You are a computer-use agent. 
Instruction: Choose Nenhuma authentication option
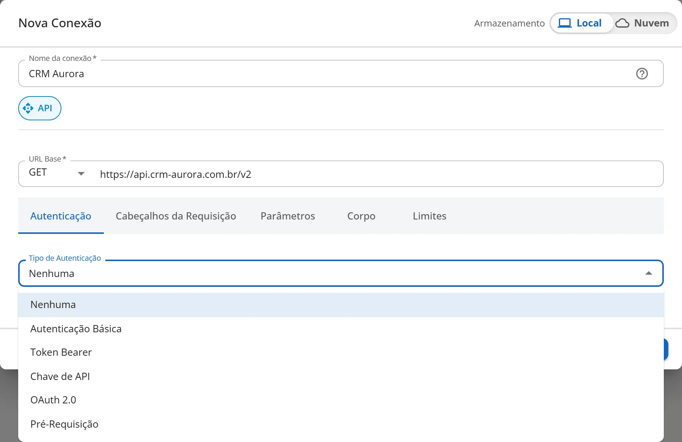click(x=341, y=305)
